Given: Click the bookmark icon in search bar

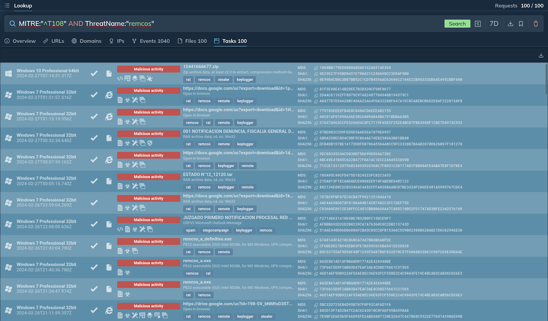Looking at the screenshot, I should click(x=521, y=24).
